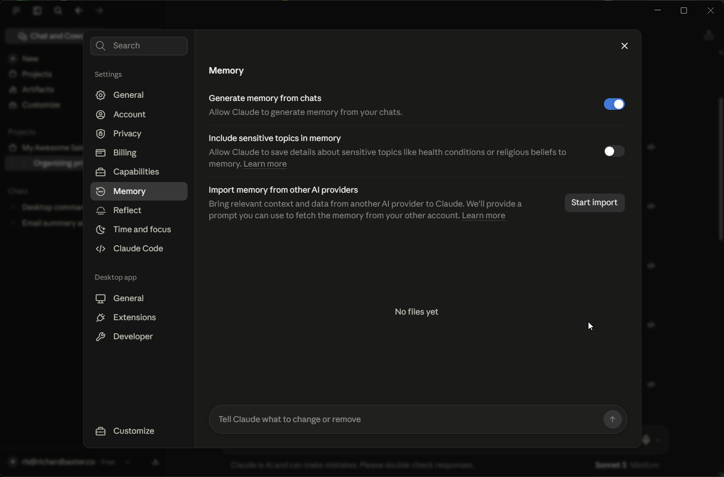Send the memory change with the arrow button
This screenshot has height=477, width=724.
(612, 419)
